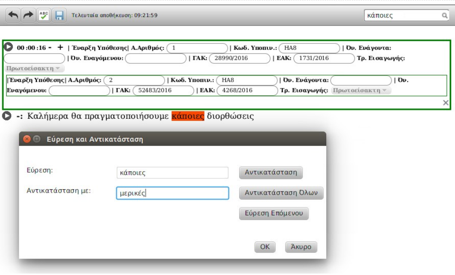Run the ABC spell check tool
455x275 pixels.
(44, 15)
